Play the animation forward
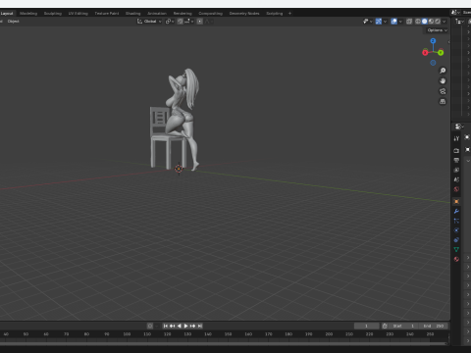 pos(186,326)
